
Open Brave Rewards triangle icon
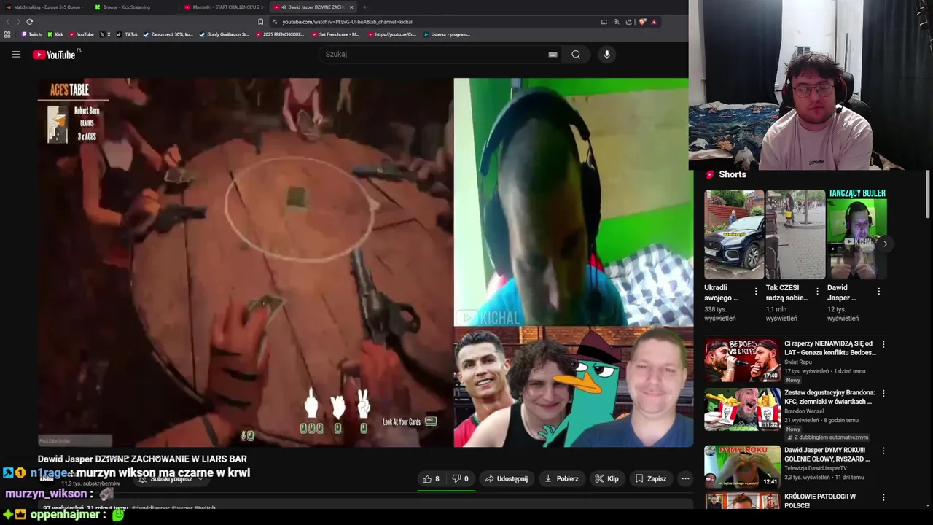click(654, 22)
